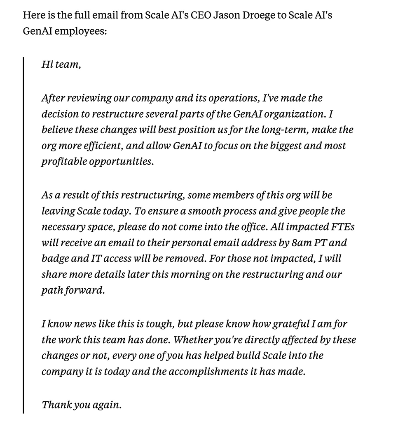Click the line starting 'believe these changes'
This screenshot has height=424, width=412.
click(x=197, y=130)
